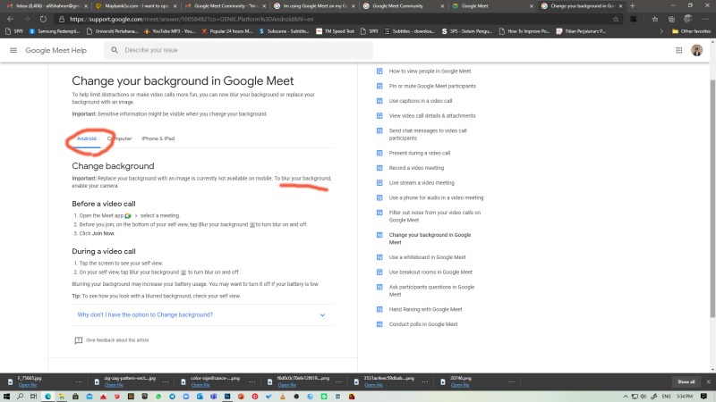Screen dimensions: 716x402
Task: Click the article icon beside Live stream a video meeting
Action: [x=379, y=183]
